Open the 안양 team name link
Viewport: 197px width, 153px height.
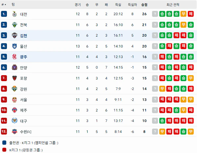coord(23,68)
